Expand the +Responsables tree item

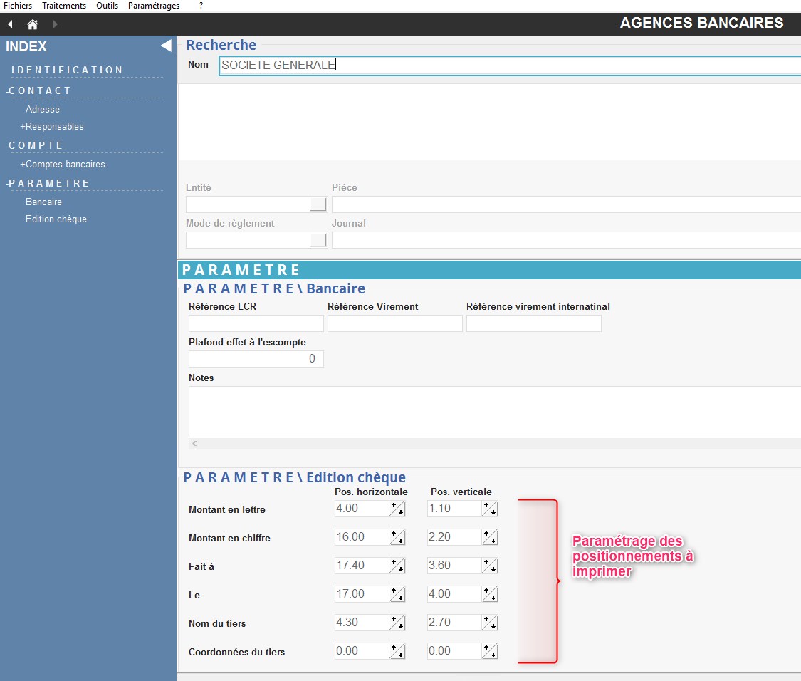click(52, 126)
